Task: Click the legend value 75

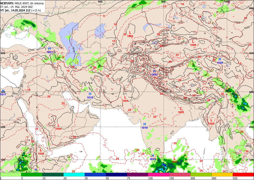Action: point(129,178)
